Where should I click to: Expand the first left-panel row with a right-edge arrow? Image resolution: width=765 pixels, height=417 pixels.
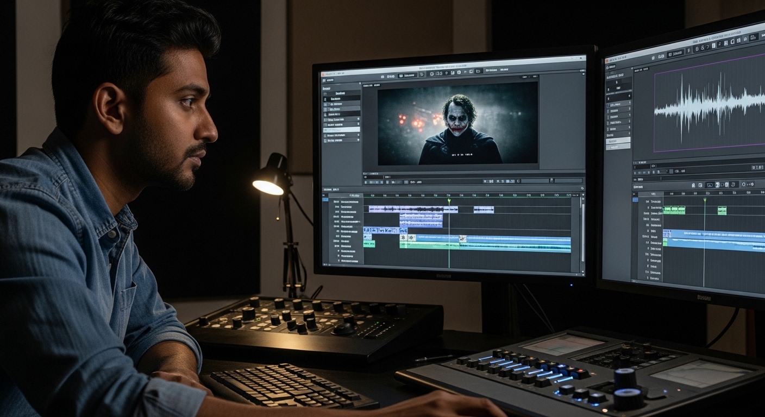point(358,119)
